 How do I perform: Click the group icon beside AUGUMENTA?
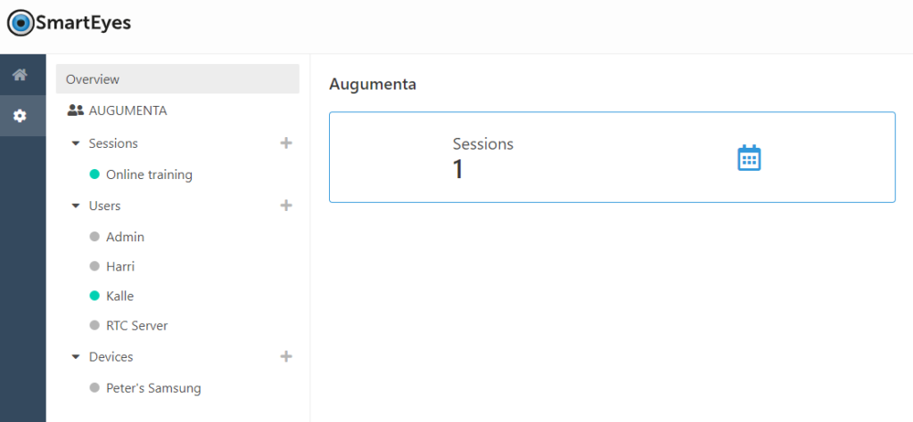pyautogui.click(x=76, y=110)
